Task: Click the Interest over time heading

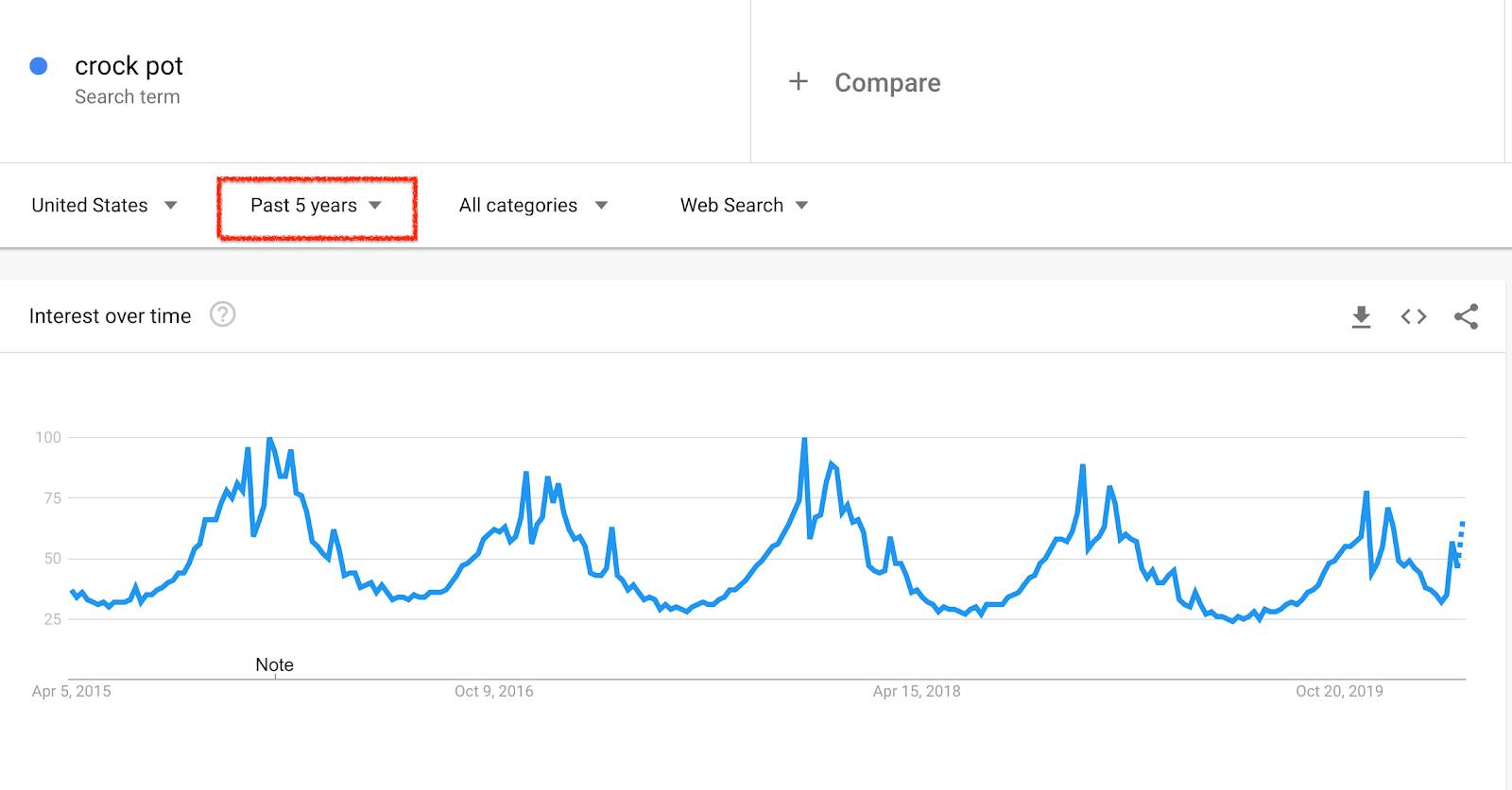Action: (110, 316)
